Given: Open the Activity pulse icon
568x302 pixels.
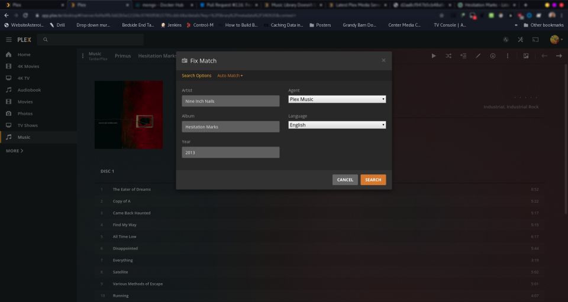Looking at the screenshot, I should point(506,40).
